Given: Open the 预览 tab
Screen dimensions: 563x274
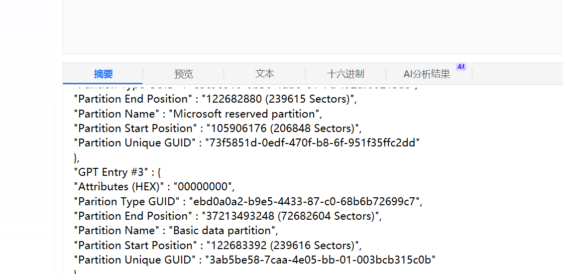Looking at the screenshot, I should (184, 74).
